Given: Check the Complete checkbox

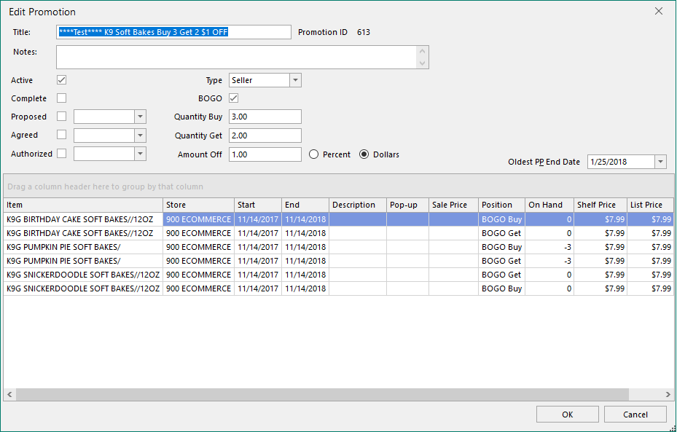Looking at the screenshot, I should click(62, 98).
